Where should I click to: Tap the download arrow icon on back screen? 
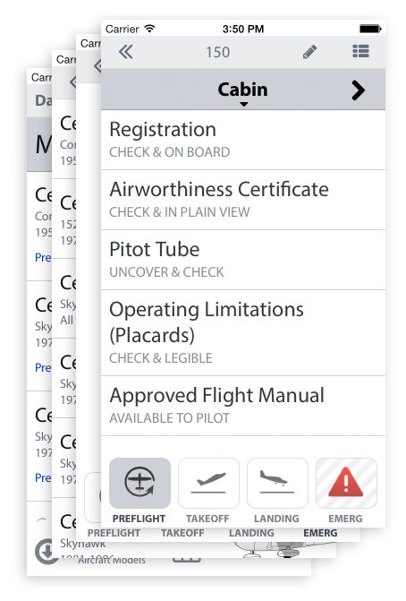pos(47,551)
